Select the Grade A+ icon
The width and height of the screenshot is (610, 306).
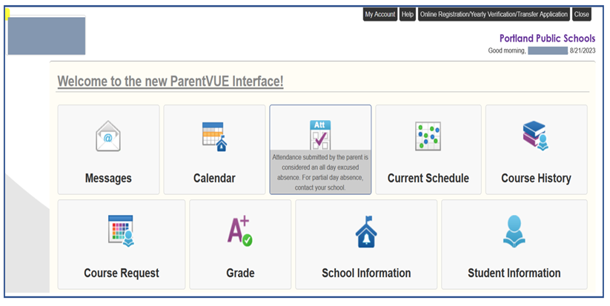pyautogui.click(x=240, y=231)
